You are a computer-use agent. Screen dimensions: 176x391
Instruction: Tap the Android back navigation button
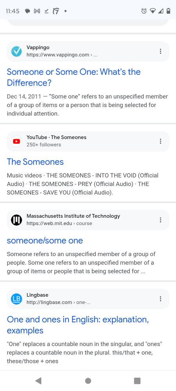pyautogui.click(x=38, y=380)
